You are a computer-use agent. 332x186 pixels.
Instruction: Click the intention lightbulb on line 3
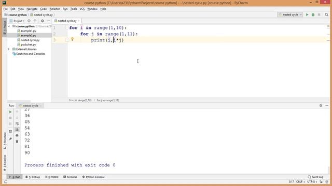pos(72,39)
